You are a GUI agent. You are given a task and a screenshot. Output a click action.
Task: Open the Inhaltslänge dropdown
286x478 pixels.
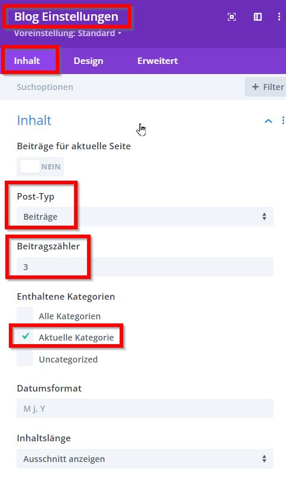[145, 458]
